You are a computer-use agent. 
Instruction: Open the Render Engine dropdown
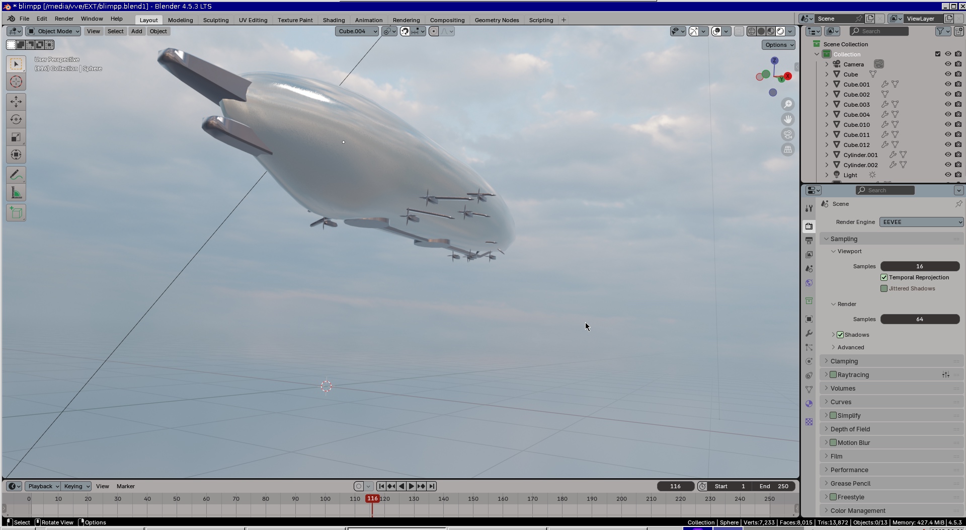921,222
